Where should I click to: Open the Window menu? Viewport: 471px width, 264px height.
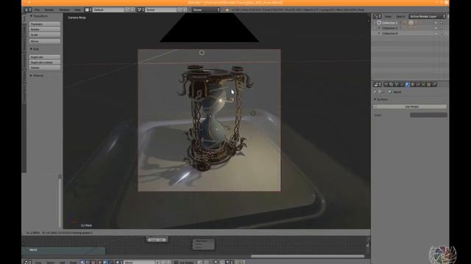64,10
